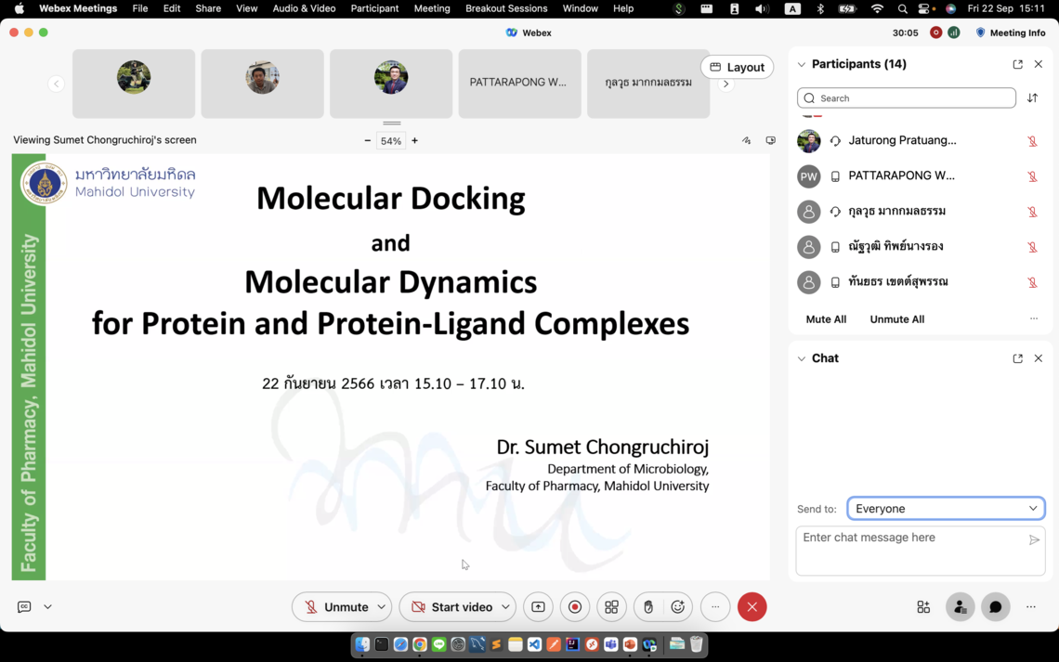
Task: Open the Send to Everyone dropdown
Action: tap(946, 509)
